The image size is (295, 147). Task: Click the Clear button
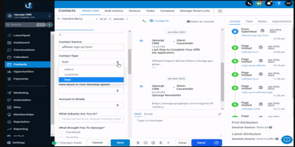182,143
